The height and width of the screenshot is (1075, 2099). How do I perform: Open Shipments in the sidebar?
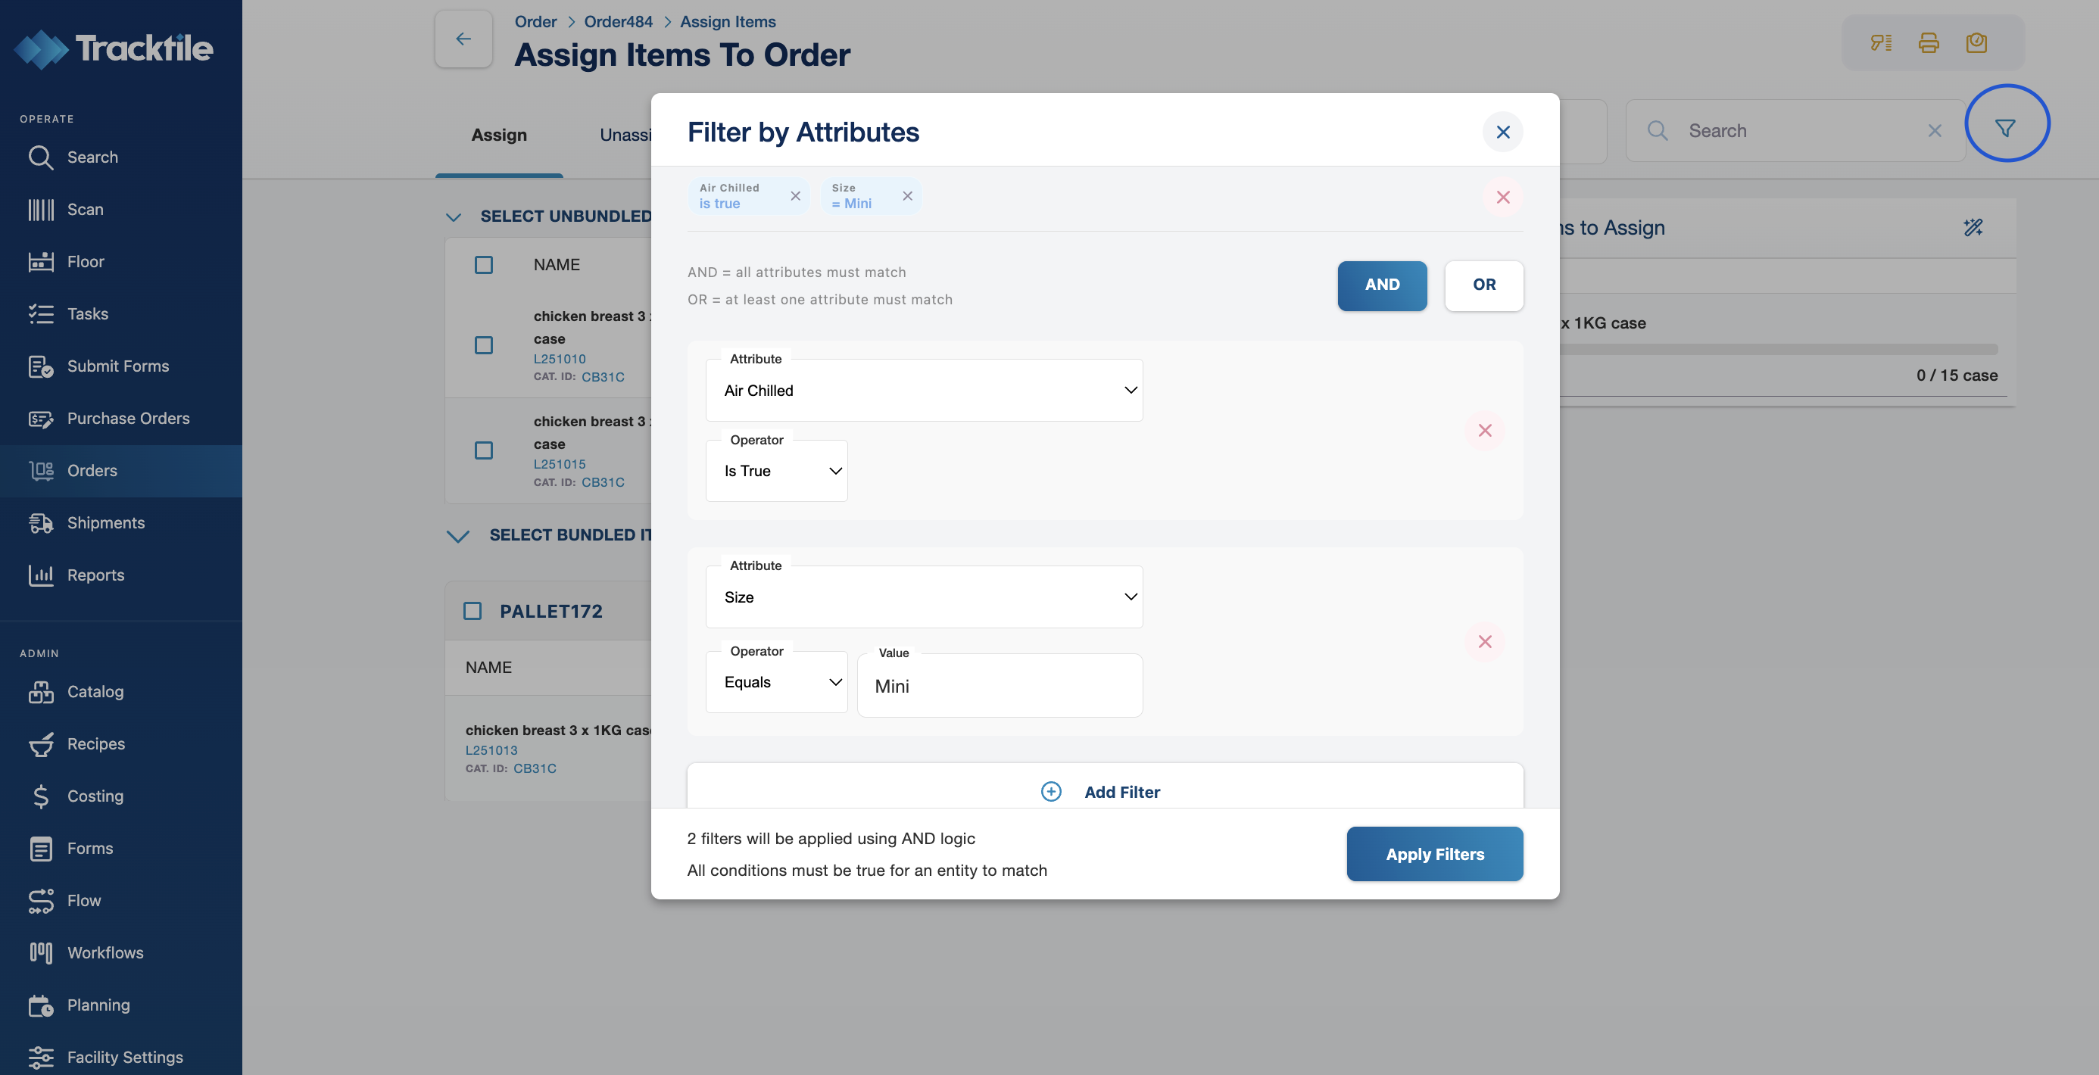point(106,523)
